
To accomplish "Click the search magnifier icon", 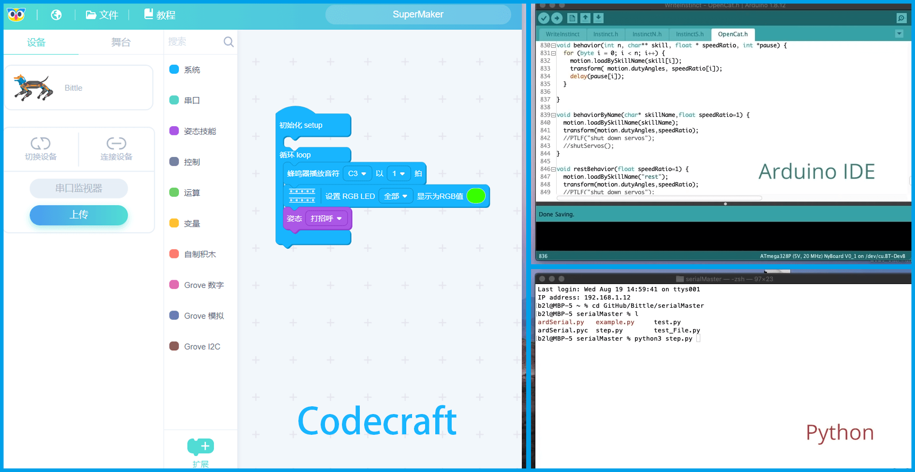I will 229,42.
